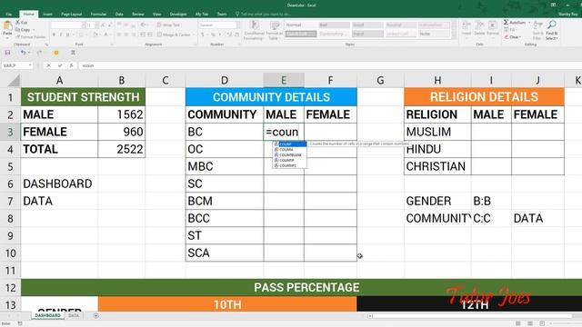Select COUNT in the autocomplete list
The image size is (582, 327).
290,144
